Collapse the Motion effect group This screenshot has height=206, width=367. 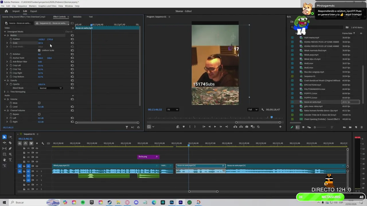pos(5,35)
